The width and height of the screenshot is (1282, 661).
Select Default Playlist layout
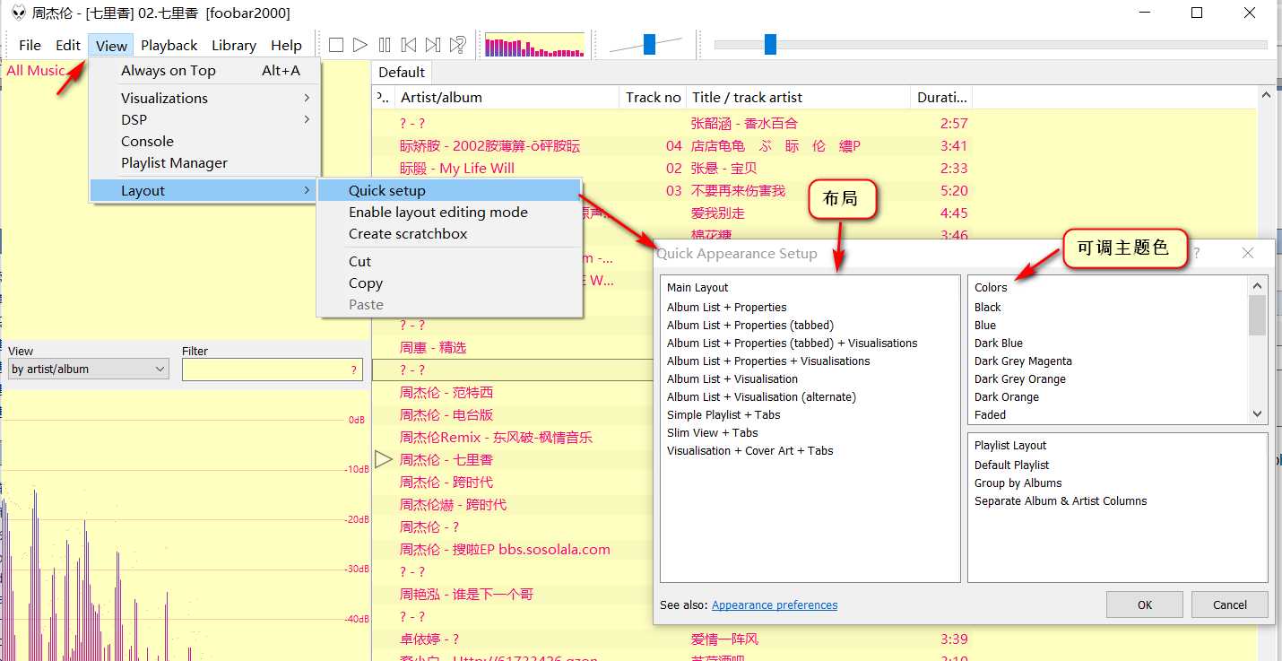click(1011, 465)
